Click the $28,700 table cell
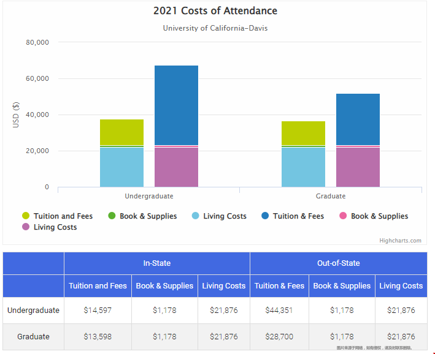 279,337
